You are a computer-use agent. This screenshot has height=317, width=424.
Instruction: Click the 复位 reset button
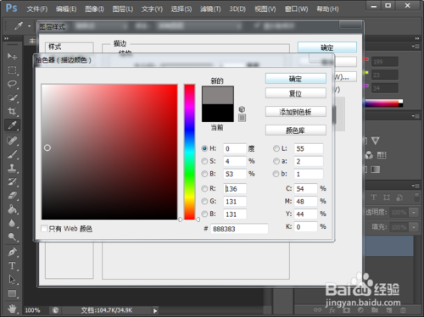tap(296, 93)
